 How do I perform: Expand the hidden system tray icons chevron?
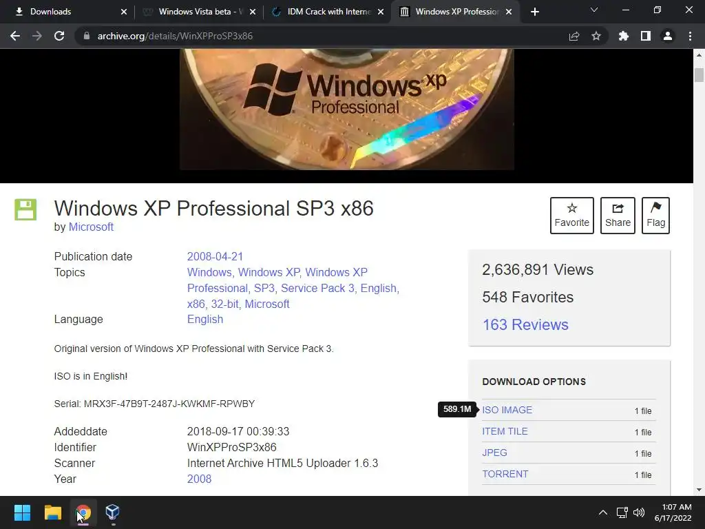pos(603,512)
